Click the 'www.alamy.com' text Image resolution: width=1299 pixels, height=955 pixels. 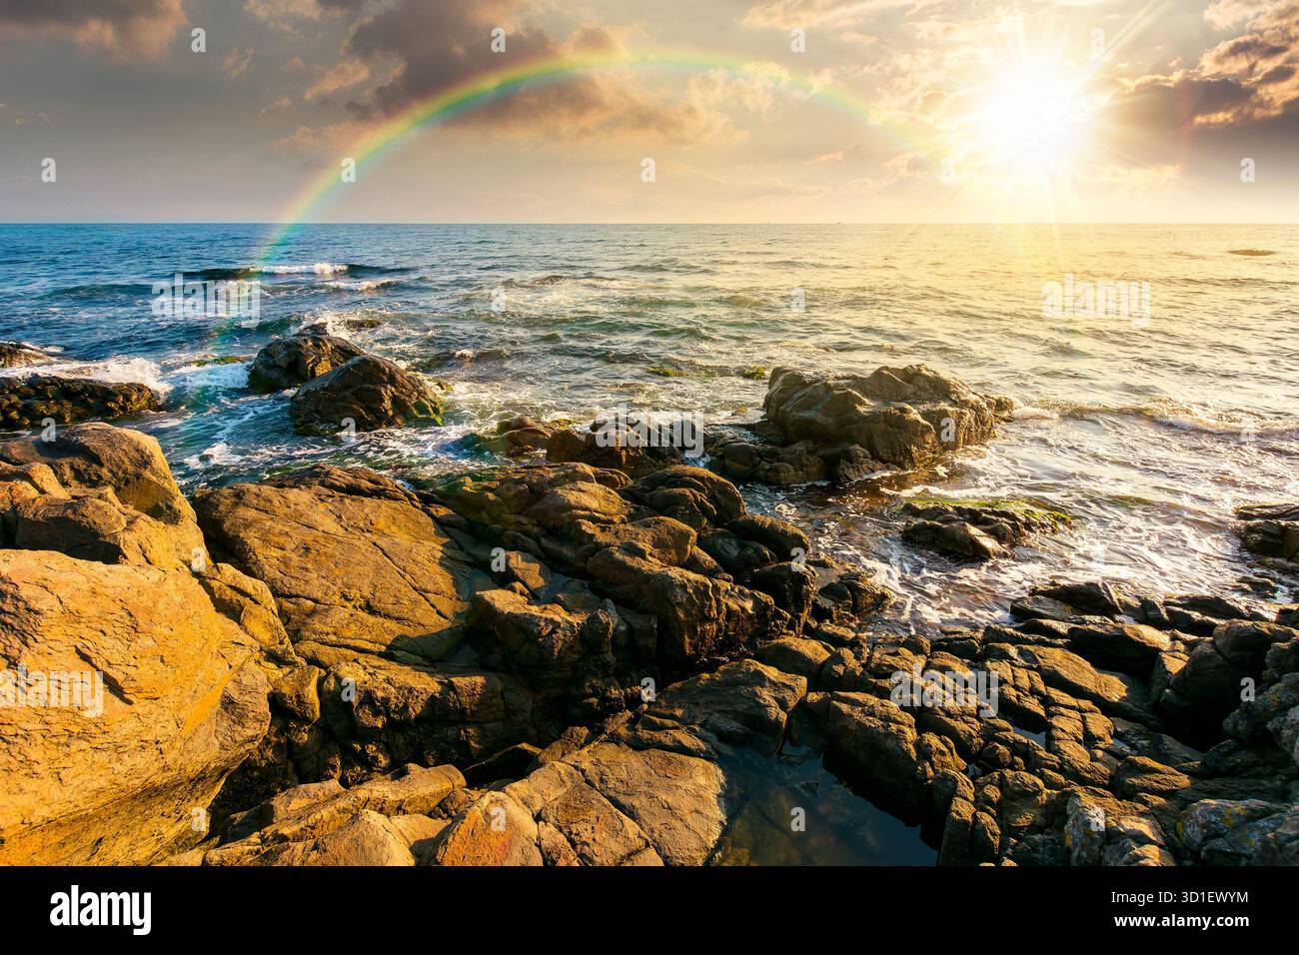pos(1181,924)
